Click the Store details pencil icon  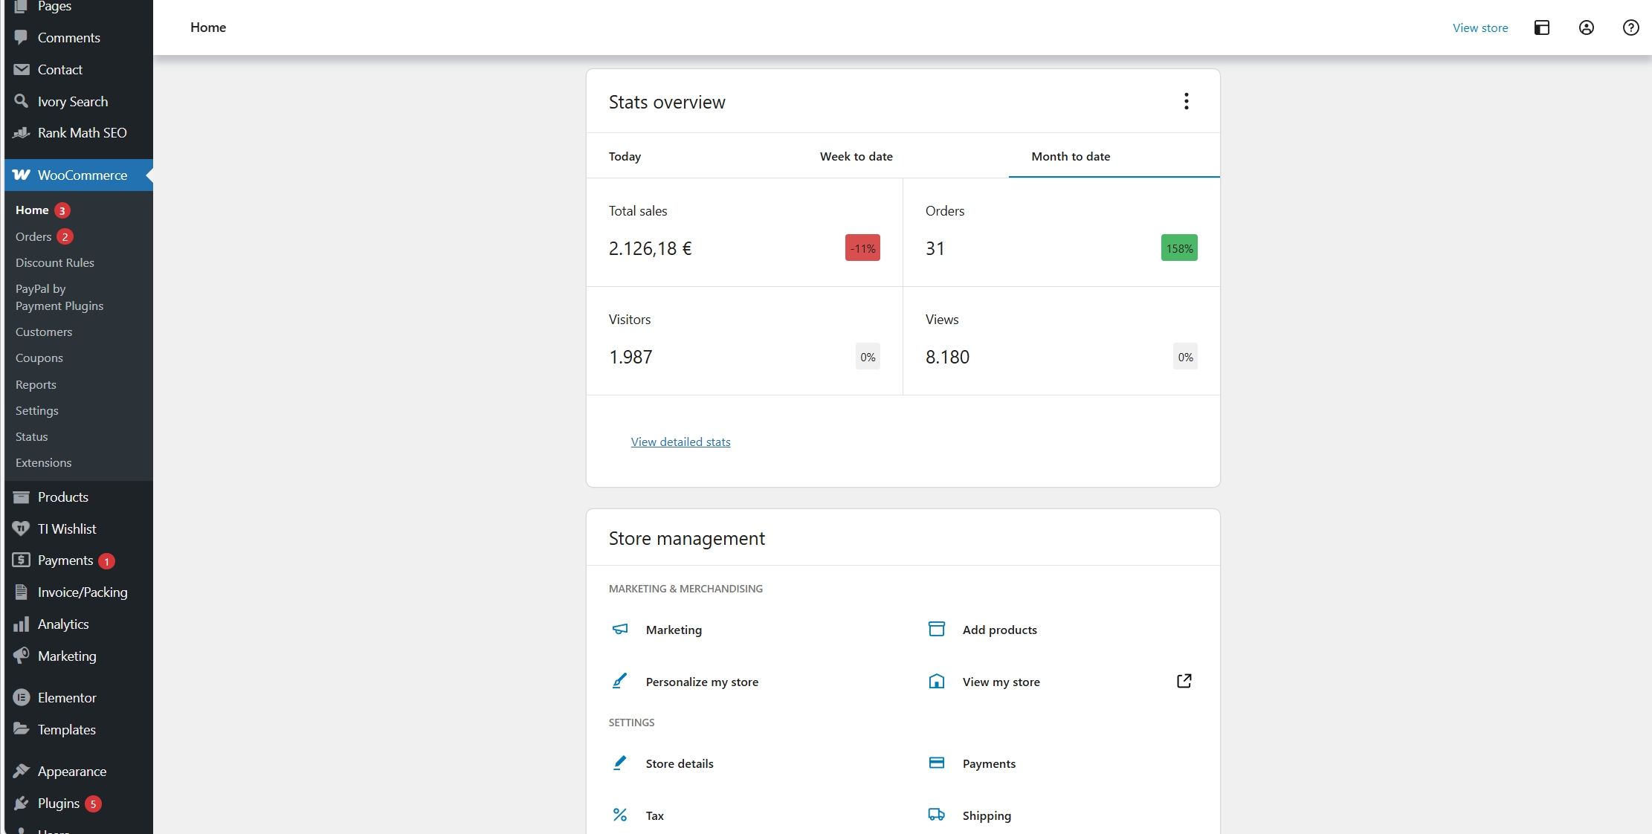(620, 763)
